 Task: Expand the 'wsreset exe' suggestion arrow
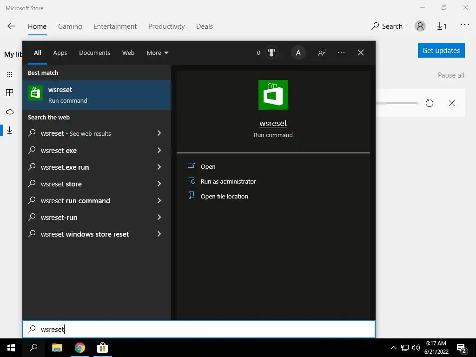click(159, 150)
